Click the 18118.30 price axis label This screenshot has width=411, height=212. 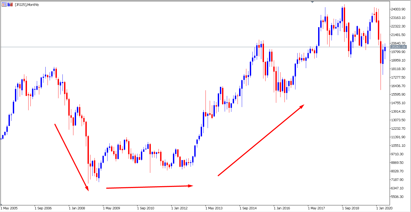[398, 69]
